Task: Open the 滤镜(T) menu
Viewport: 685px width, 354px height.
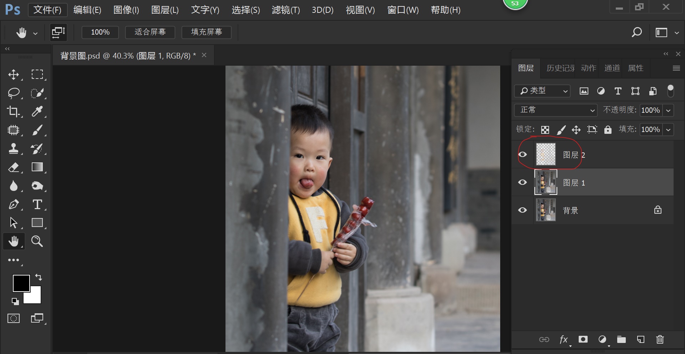Action: [x=285, y=10]
